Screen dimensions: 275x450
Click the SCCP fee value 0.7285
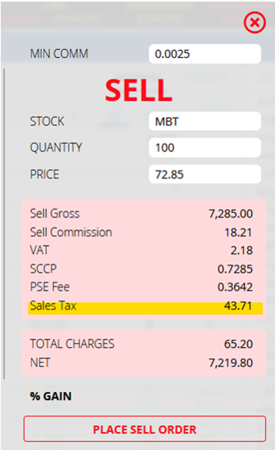235,269
